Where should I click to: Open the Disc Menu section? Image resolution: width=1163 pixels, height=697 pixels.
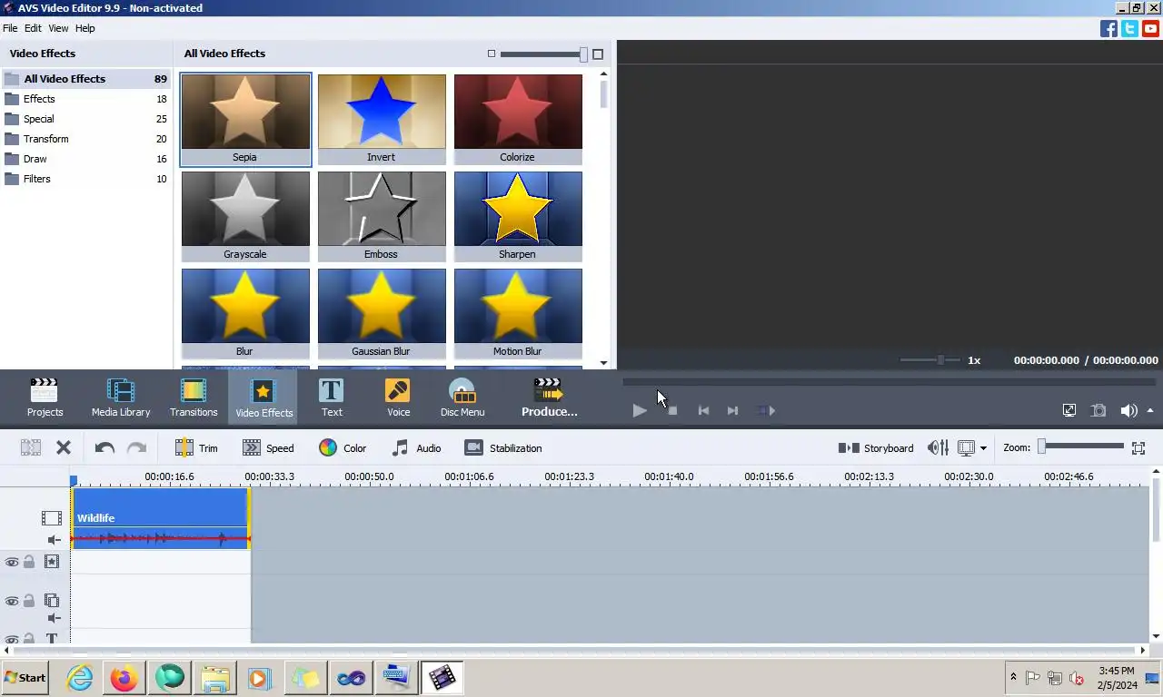(462, 398)
